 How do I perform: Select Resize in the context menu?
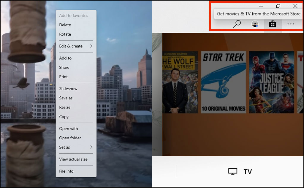tap(65, 107)
